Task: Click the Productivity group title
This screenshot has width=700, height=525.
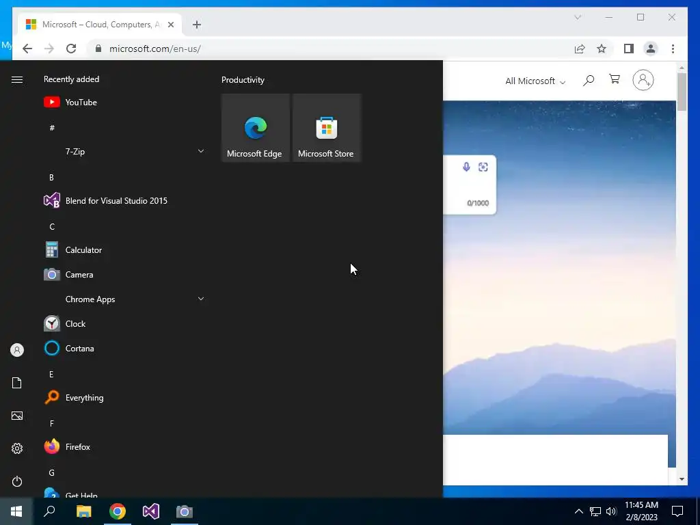Action: [243, 80]
